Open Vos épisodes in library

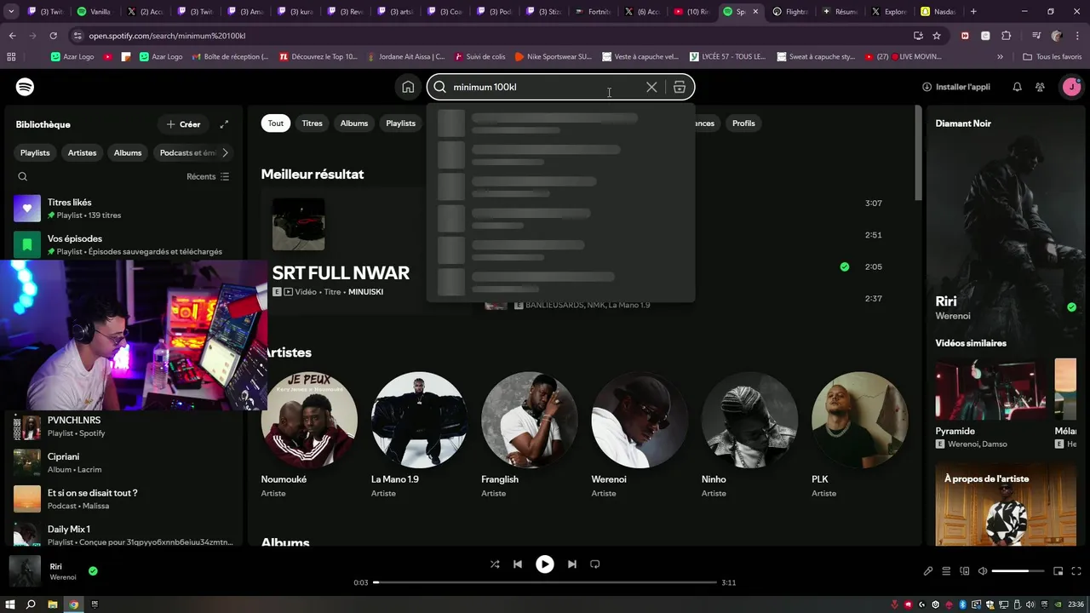pos(123,245)
